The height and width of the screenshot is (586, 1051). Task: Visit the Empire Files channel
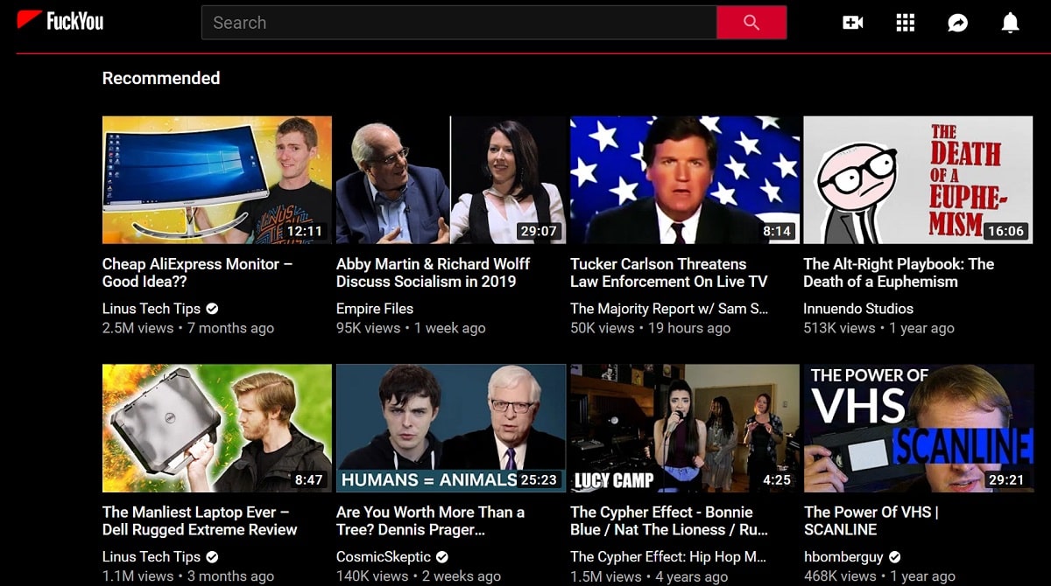point(375,309)
